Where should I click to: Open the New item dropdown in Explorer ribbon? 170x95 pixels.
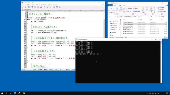[147, 8]
